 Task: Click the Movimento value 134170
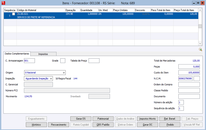tap(28, 96)
